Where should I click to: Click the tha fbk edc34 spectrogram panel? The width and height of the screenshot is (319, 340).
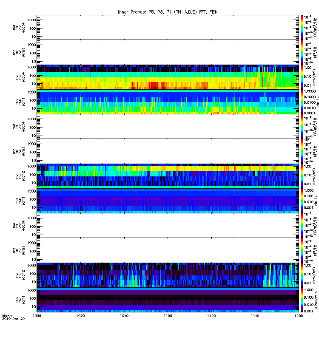coord(168,77)
